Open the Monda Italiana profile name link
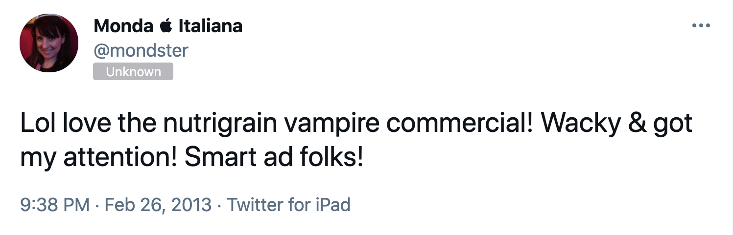Viewport: 733px width, 235px height. [167, 26]
